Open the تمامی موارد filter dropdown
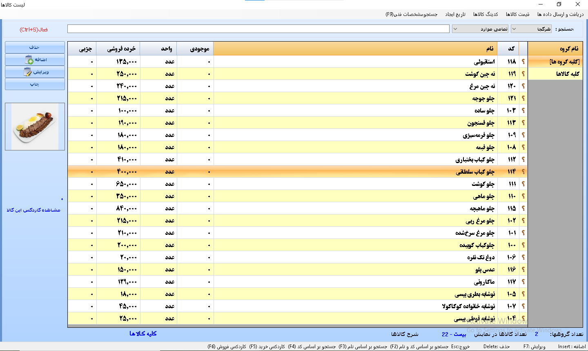The height and width of the screenshot is (351, 588). 454,29
